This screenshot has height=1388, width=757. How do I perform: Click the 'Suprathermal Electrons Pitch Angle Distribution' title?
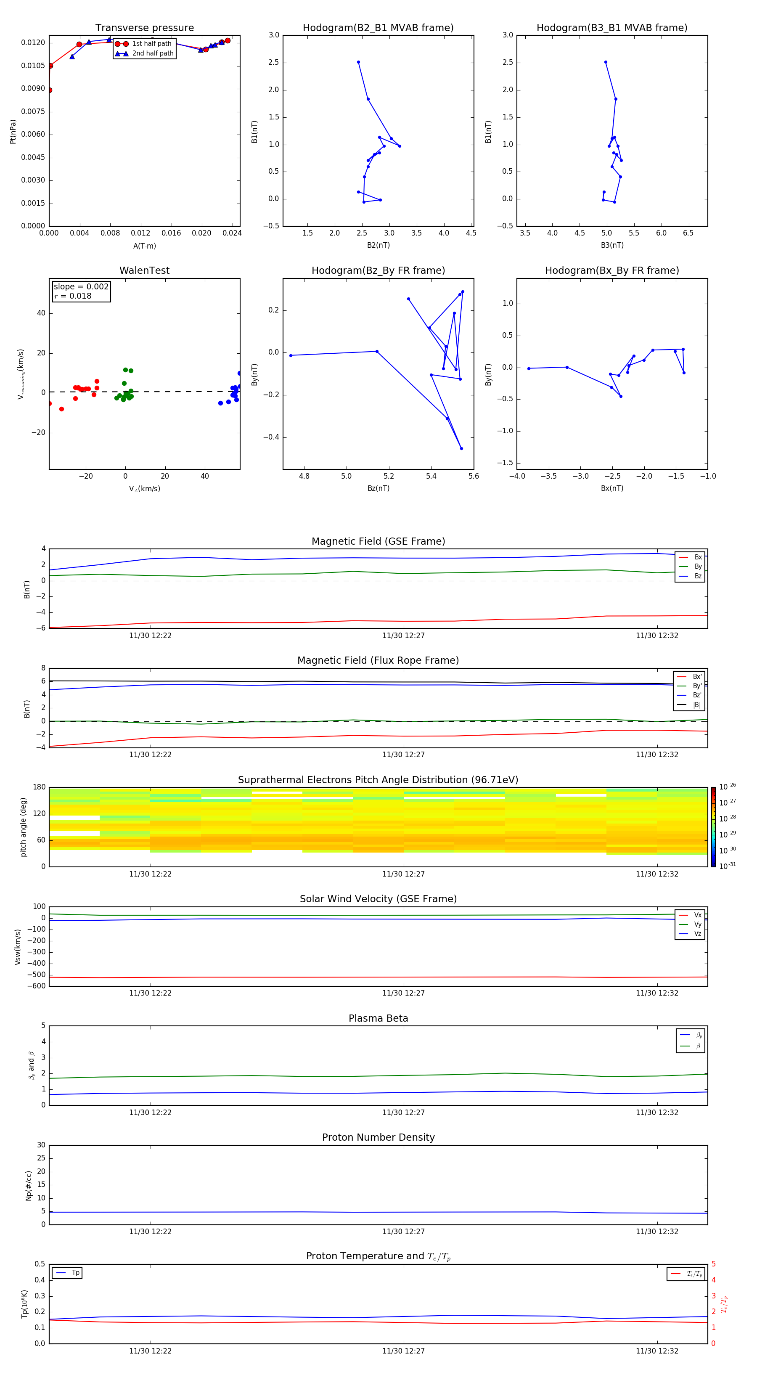point(378,780)
